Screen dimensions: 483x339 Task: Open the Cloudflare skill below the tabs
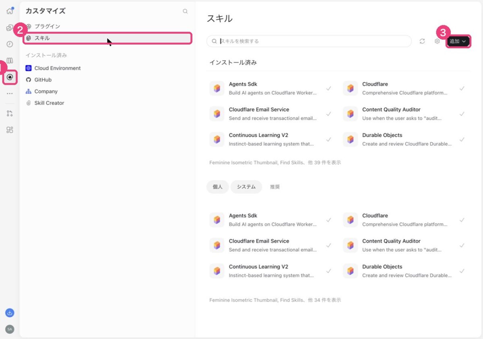pos(405,220)
